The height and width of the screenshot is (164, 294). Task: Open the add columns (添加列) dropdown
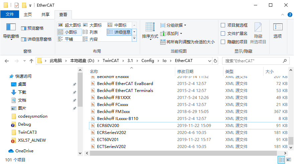pyautogui.click(x=172, y=34)
